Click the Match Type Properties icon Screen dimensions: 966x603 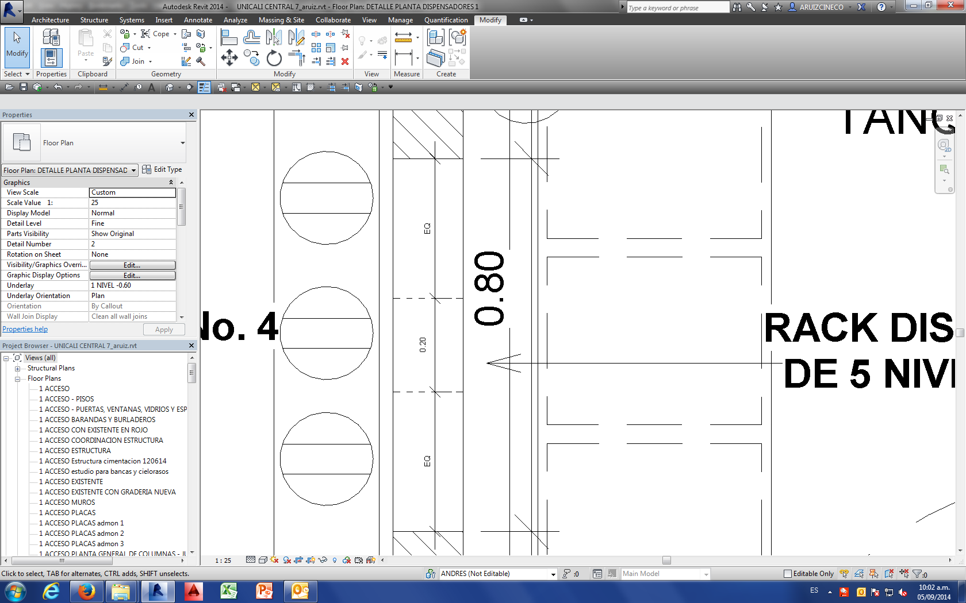click(x=107, y=61)
